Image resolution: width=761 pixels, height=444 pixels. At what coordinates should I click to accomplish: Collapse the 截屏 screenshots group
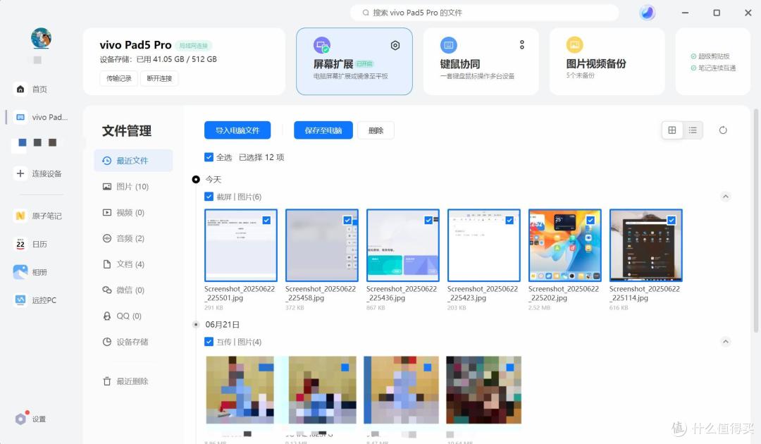[x=726, y=197]
